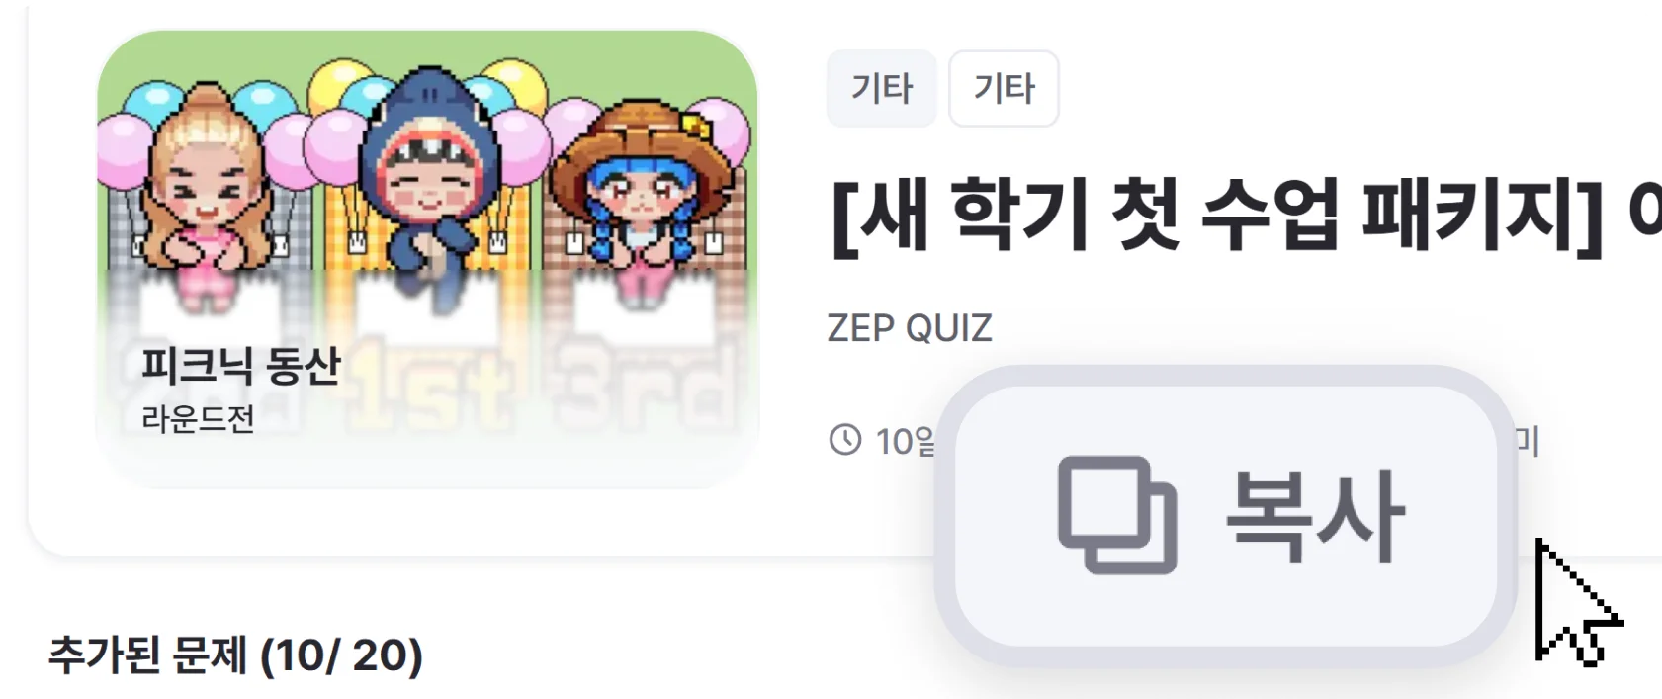This screenshot has height=699, width=1662.
Task: Click the cut-off text right of 복사 button
Action: pyautogui.click(x=1528, y=441)
